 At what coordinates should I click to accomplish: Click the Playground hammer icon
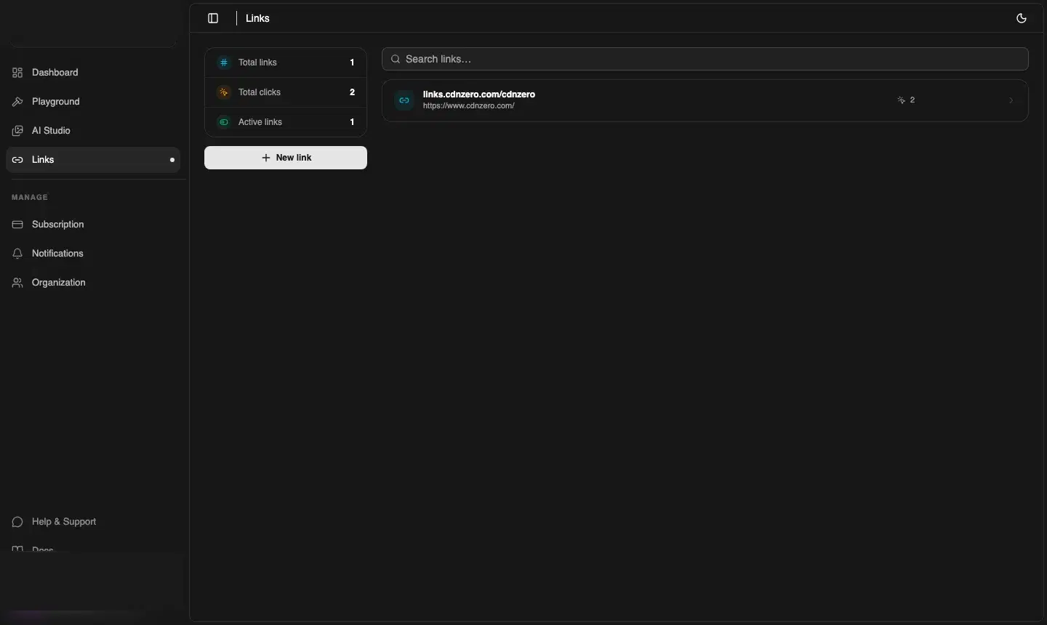tap(17, 102)
